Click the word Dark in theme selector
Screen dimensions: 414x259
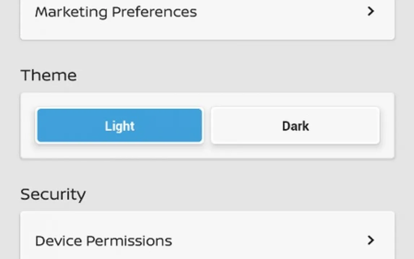pyautogui.click(x=295, y=126)
